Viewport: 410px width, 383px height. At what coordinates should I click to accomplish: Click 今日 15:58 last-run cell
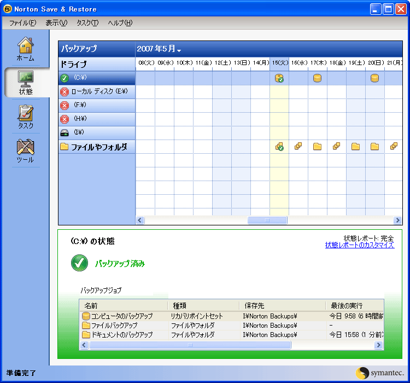point(356,335)
